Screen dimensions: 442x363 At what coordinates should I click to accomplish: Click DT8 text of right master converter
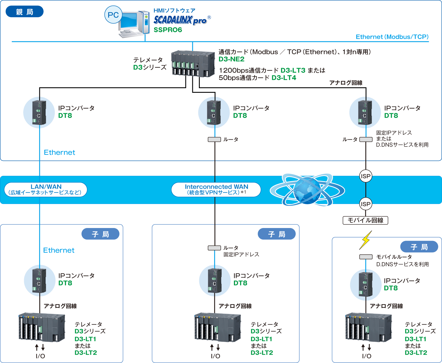pyautogui.click(x=391, y=115)
